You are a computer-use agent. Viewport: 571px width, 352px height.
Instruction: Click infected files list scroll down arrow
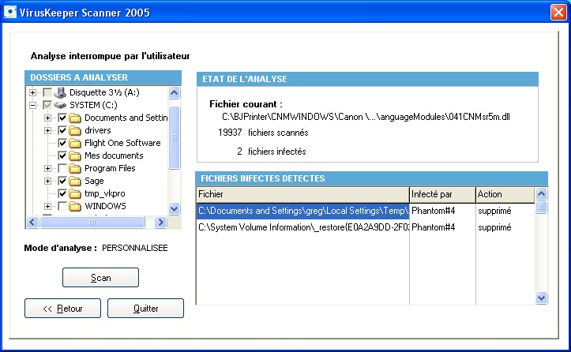pos(542,298)
